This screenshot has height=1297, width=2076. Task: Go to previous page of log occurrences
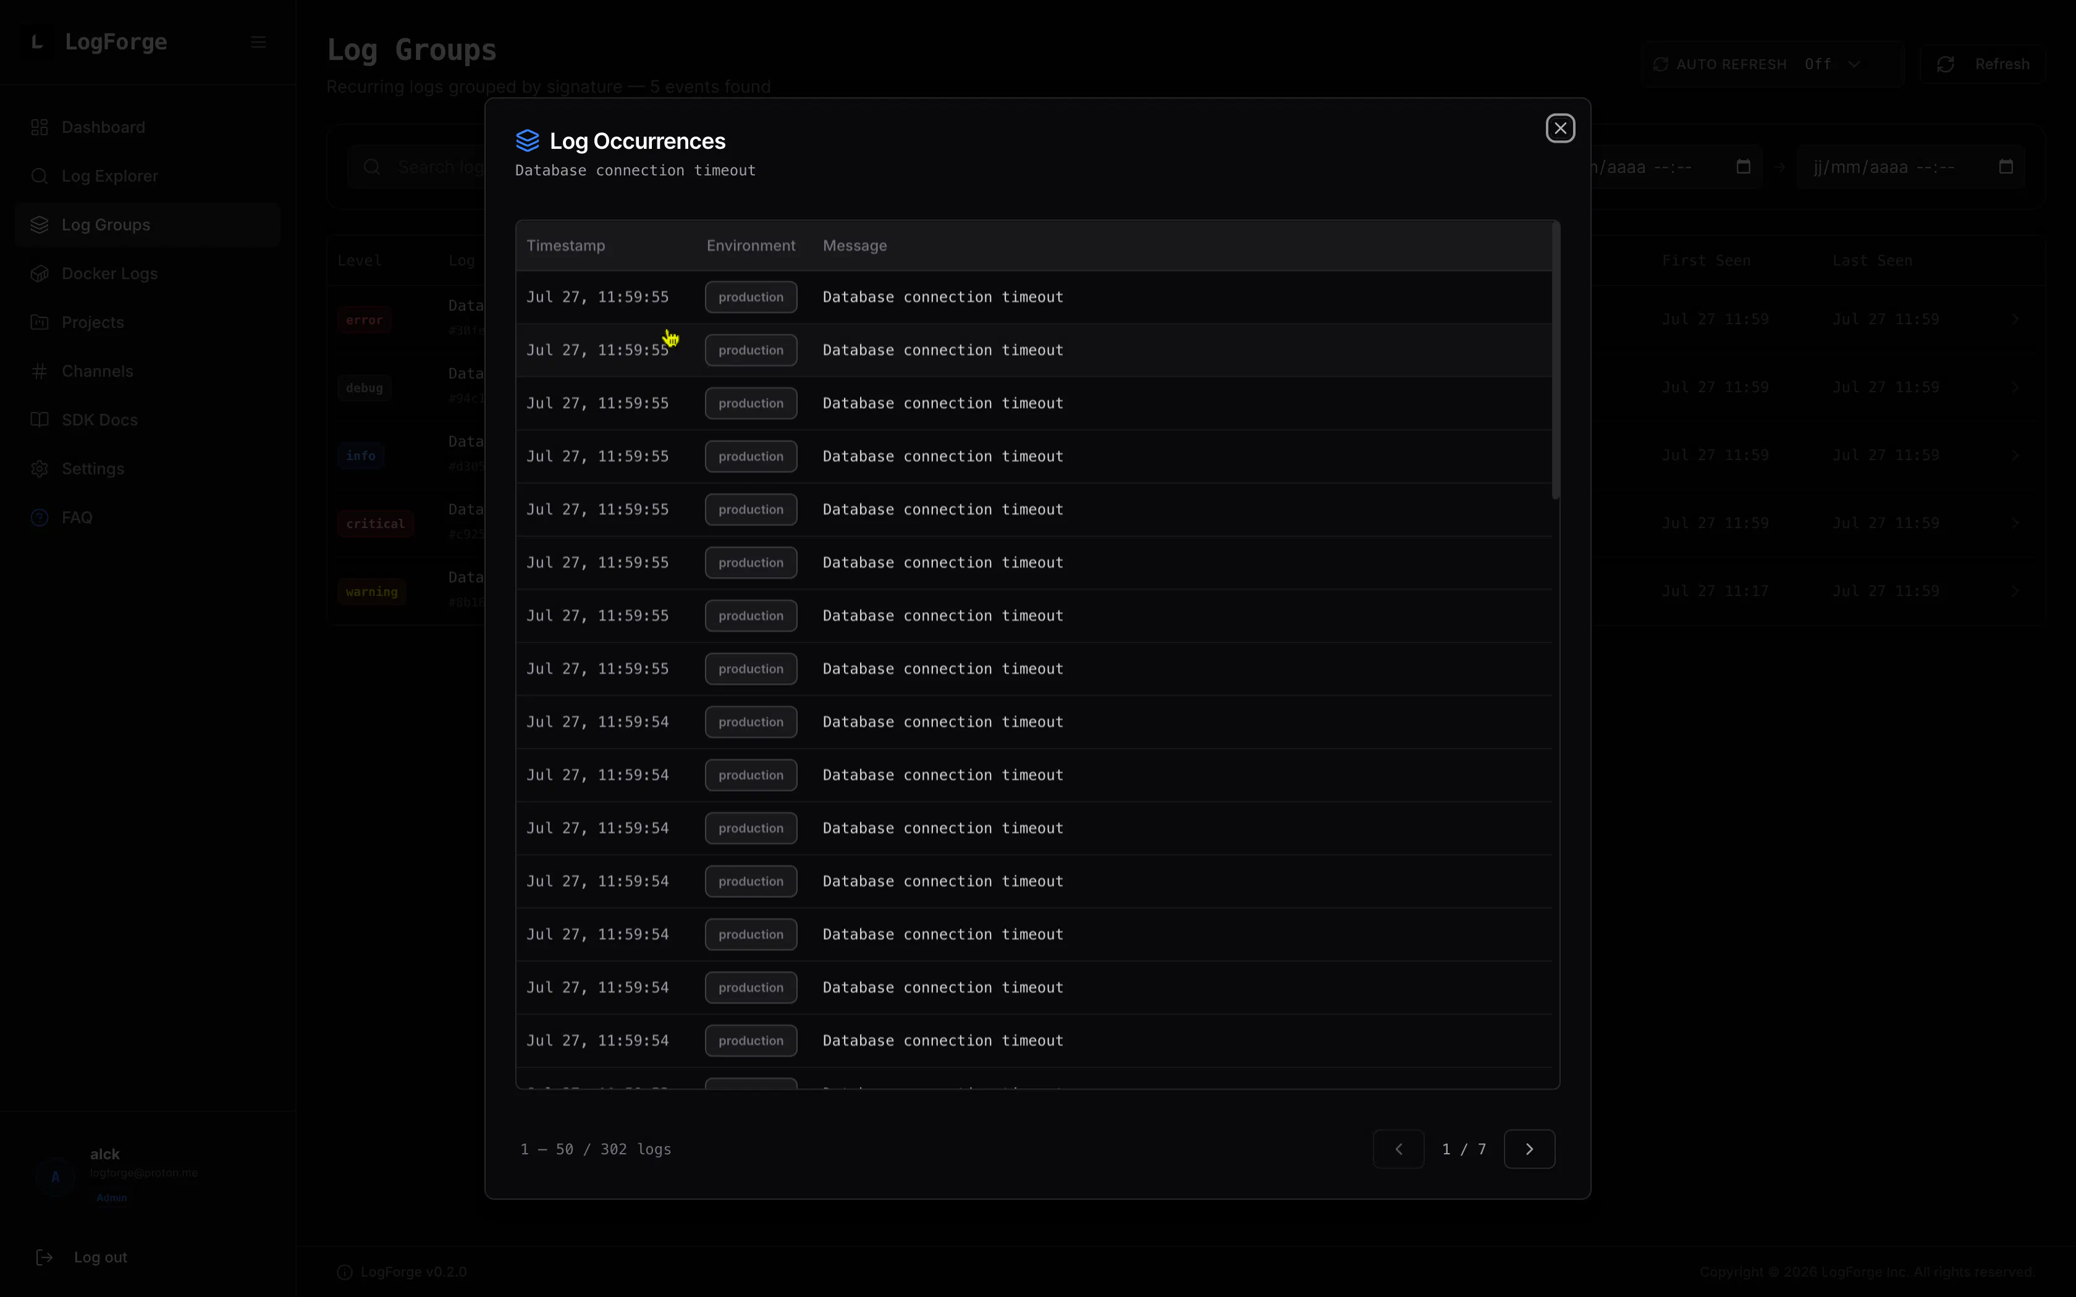coord(1398,1149)
